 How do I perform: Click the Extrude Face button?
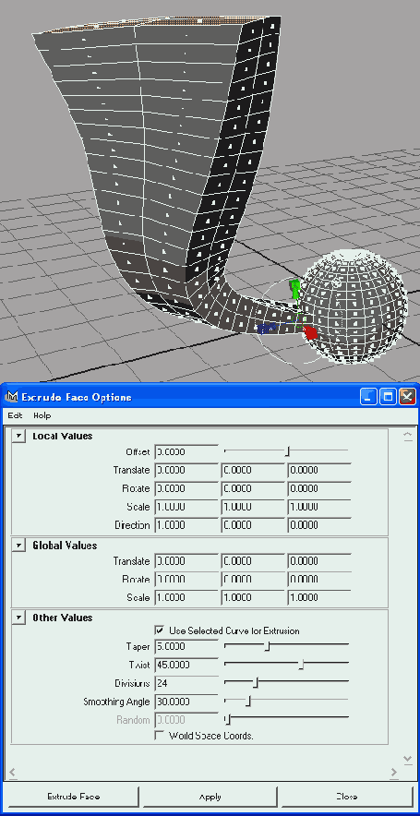click(73, 797)
